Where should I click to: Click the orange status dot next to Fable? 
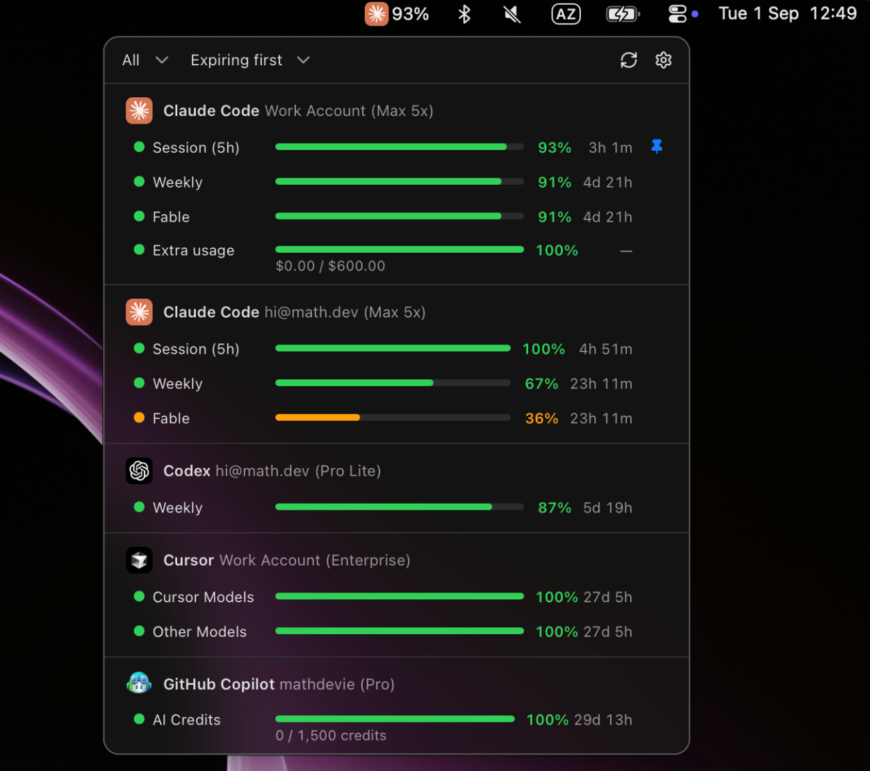click(139, 417)
